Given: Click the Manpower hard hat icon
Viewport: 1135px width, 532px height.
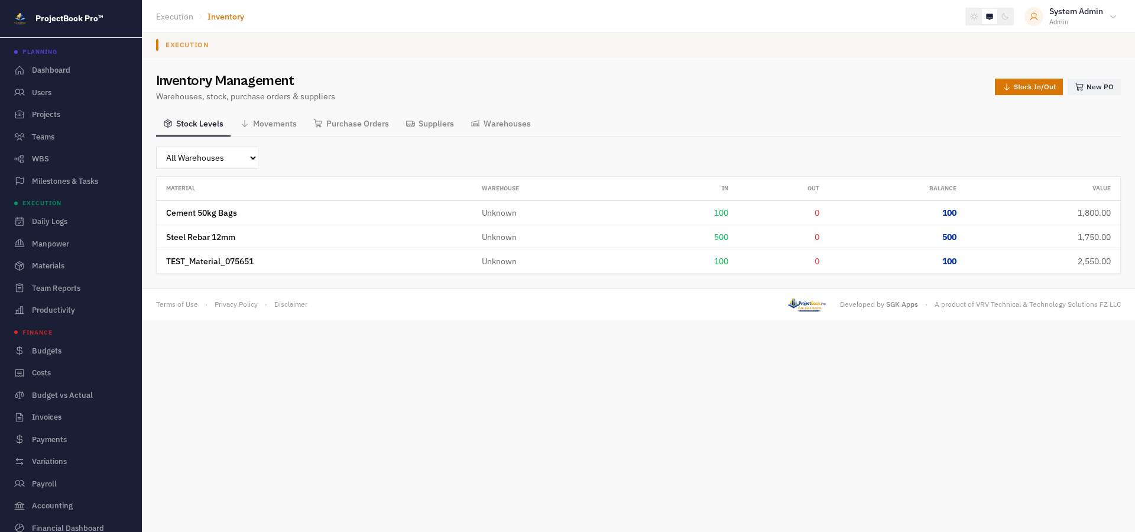Looking at the screenshot, I should 20,244.
